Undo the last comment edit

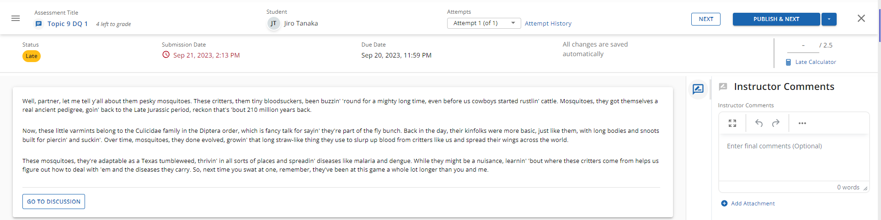tap(759, 123)
